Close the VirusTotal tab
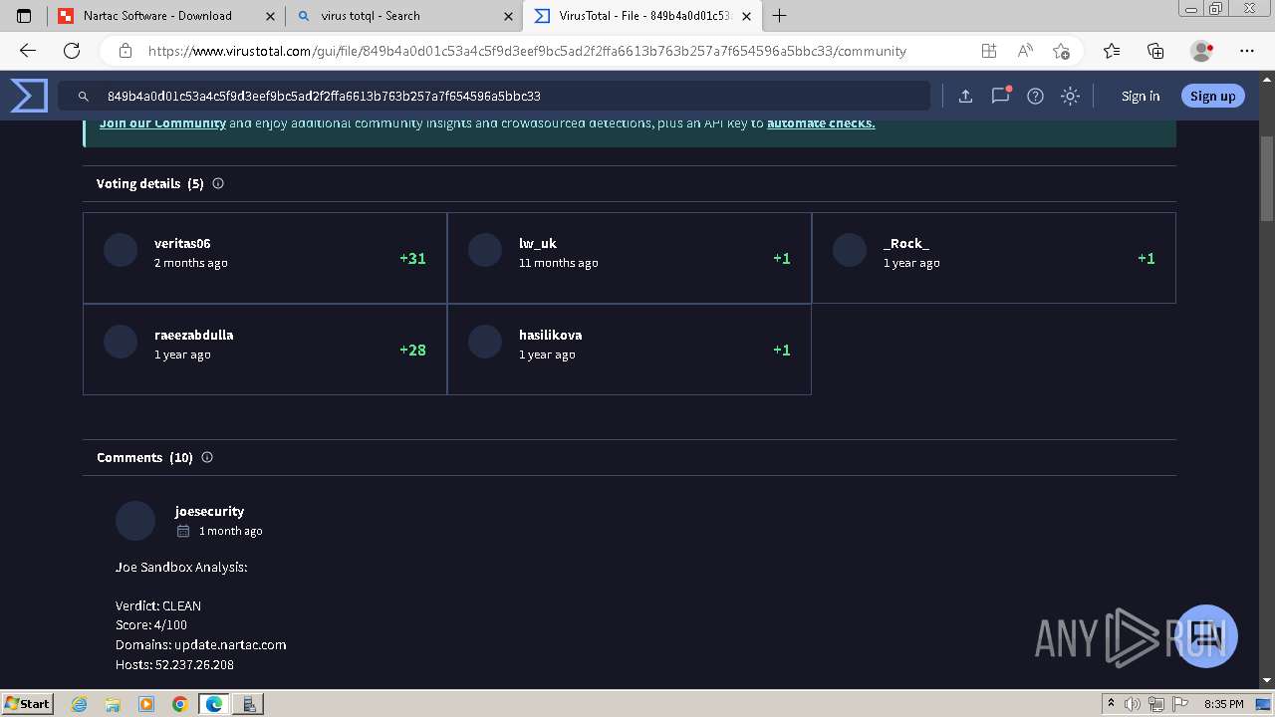The height and width of the screenshot is (717, 1275). (x=747, y=16)
